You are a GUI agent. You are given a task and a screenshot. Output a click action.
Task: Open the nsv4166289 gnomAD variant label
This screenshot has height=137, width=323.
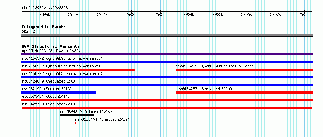coord(216,66)
